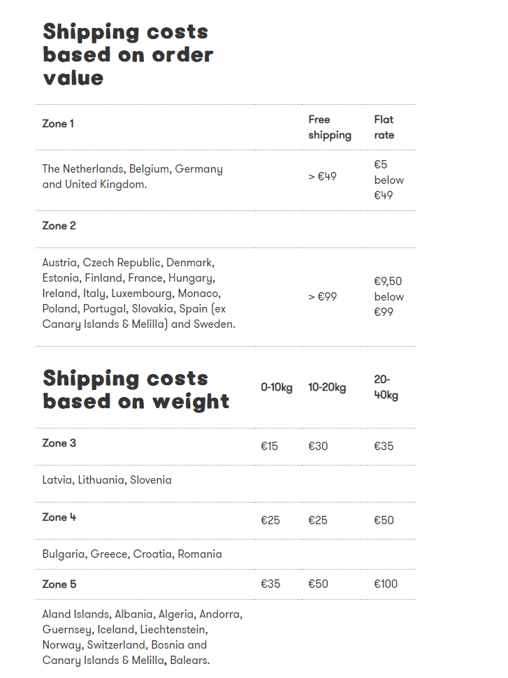Viewport: 508px width, 678px height.
Task: Click the 'Shipping costs based on order value' heading
Action: (128, 55)
